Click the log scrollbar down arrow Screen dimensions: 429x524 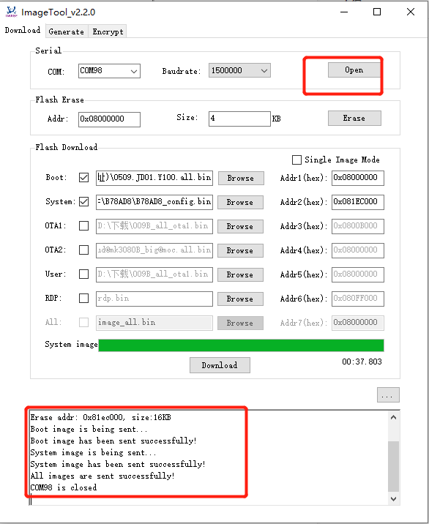tap(394, 499)
